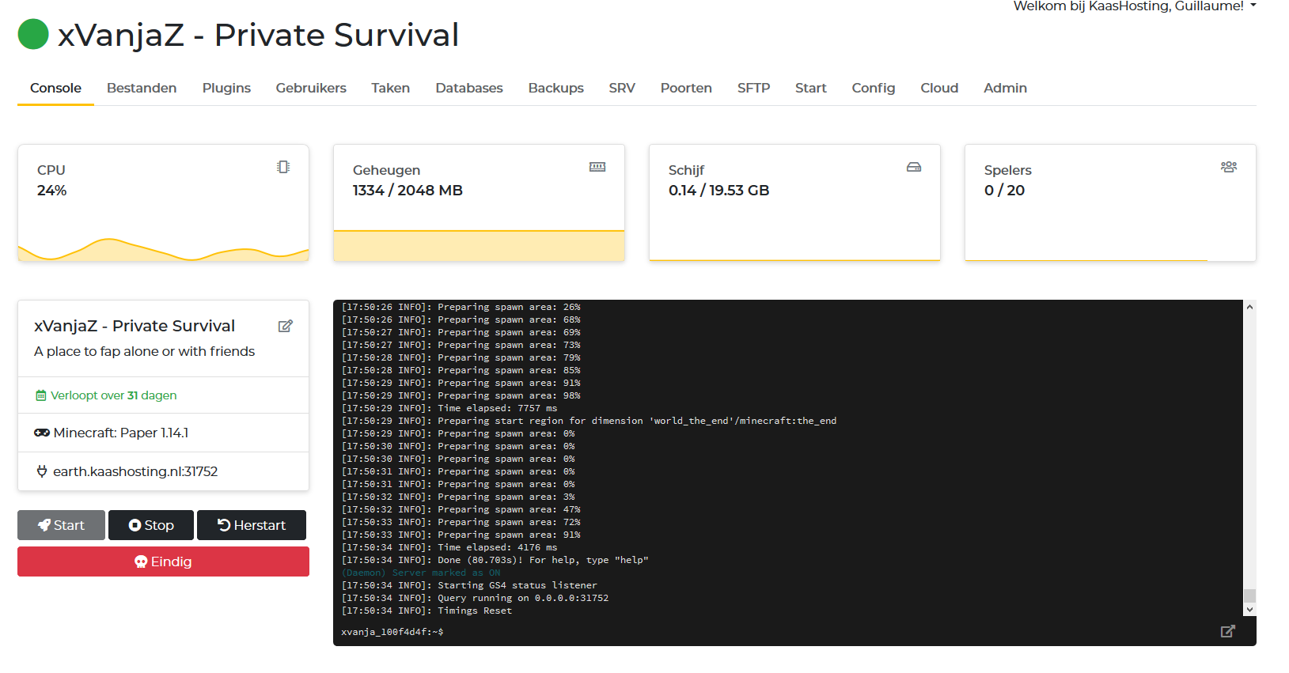Image resolution: width=1289 pixels, height=673 pixels.
Task: Select the SFTP tab
Action: (753, 88)
